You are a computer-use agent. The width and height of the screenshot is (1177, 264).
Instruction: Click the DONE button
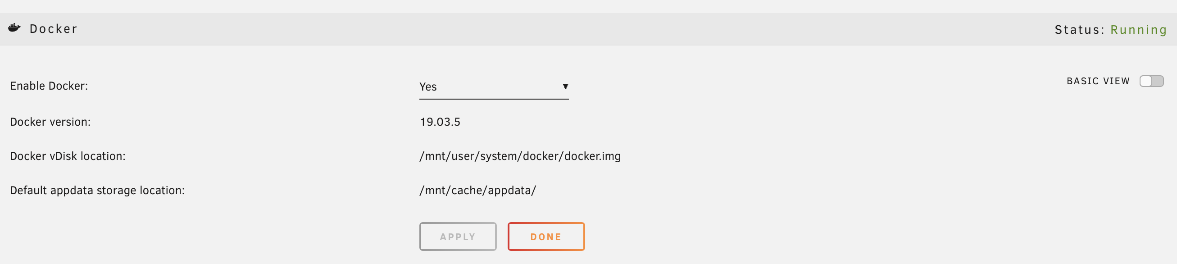[x=546, y=237]
